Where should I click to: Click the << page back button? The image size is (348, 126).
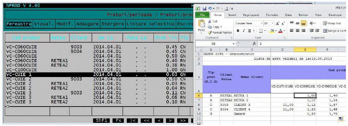[x=146, y=120]
